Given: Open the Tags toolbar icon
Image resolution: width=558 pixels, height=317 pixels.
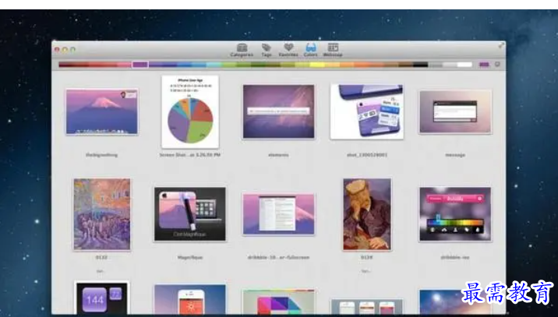Looking at the screenshot, I should coord(267,50).
